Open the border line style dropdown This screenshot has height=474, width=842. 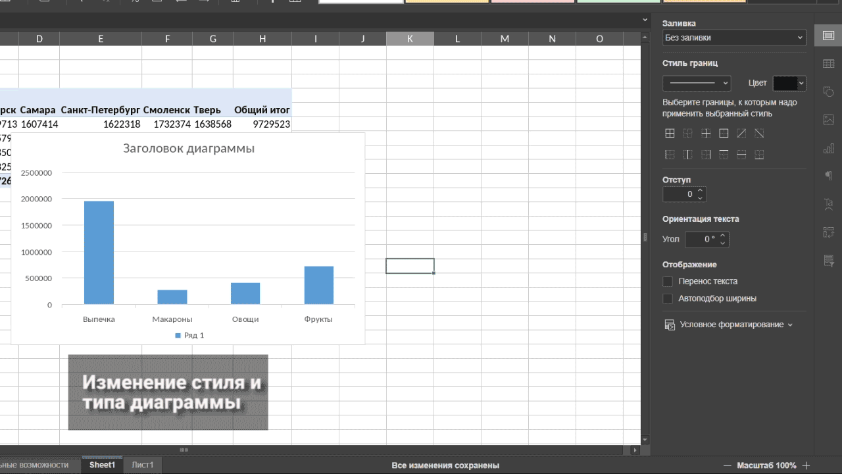coord(697,83)
